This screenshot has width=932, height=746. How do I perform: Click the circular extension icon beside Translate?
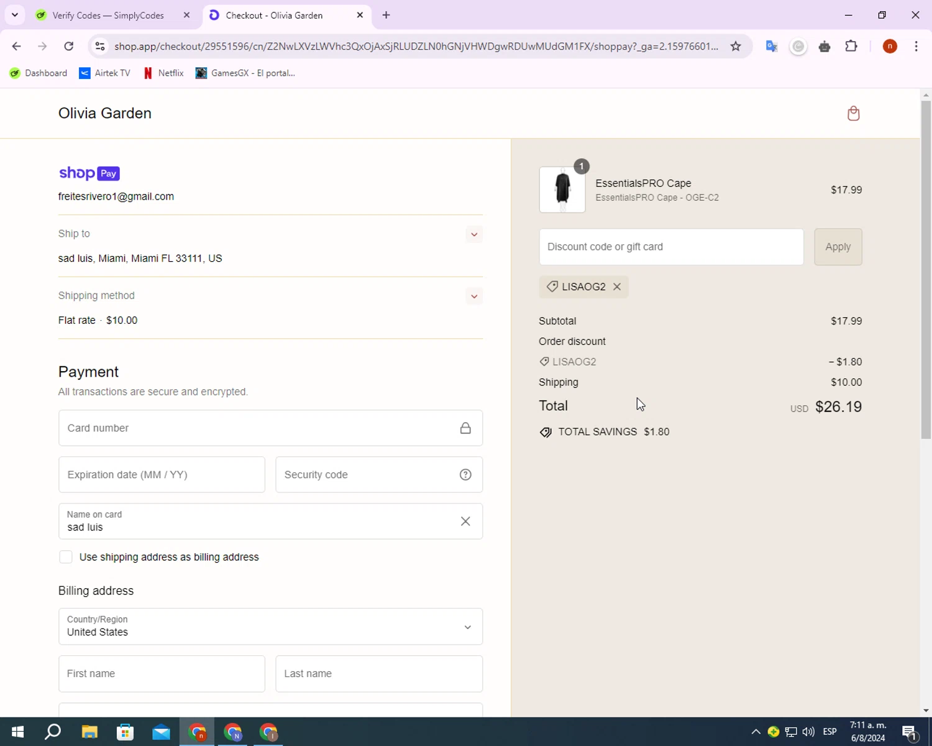tap(798, 47)
